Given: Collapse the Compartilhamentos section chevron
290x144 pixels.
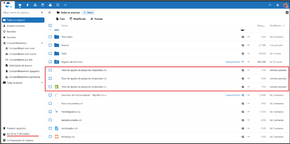Looking at the screenshot, I should pos(42,43).
